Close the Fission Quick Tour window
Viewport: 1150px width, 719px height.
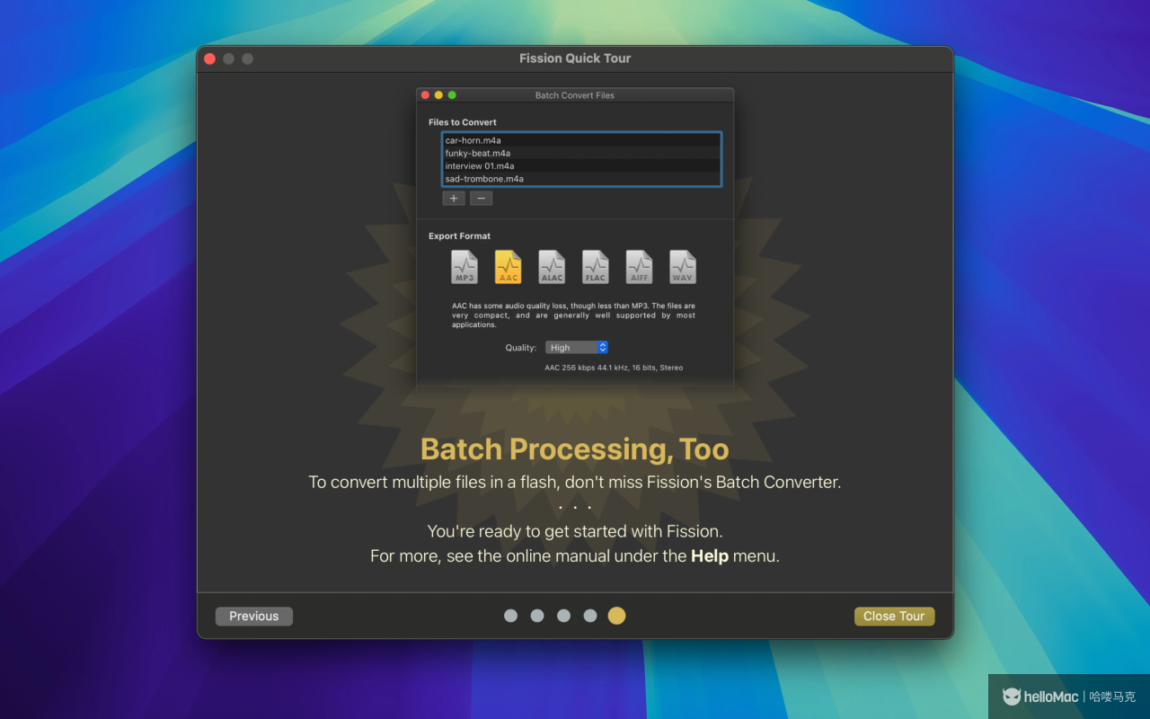(209, 58)
